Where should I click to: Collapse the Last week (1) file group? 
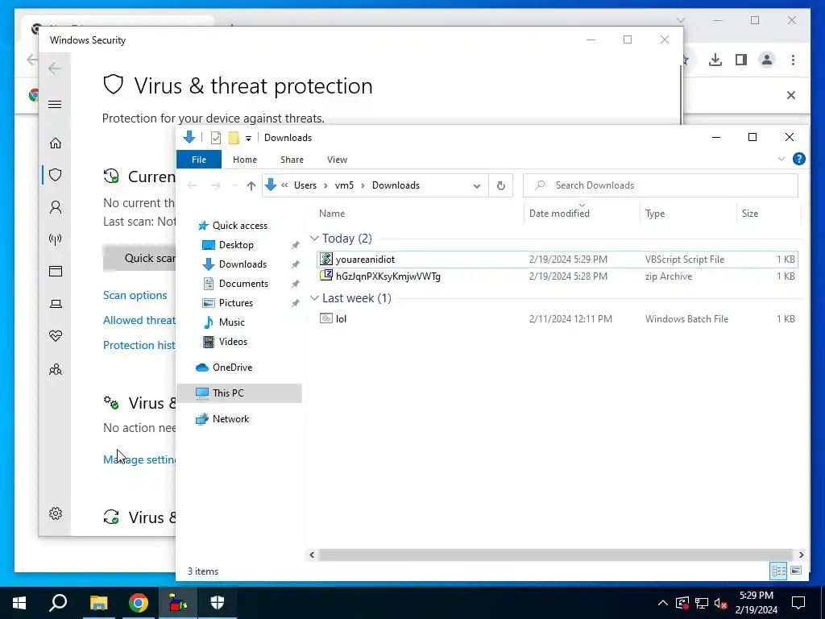314,298
